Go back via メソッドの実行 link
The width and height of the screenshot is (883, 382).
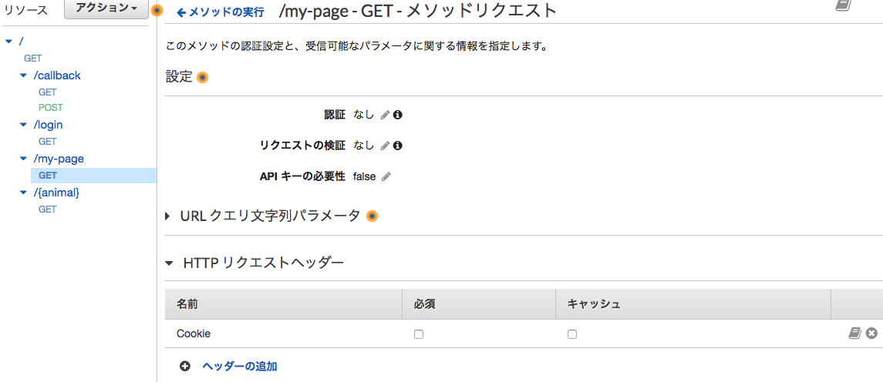221,12
